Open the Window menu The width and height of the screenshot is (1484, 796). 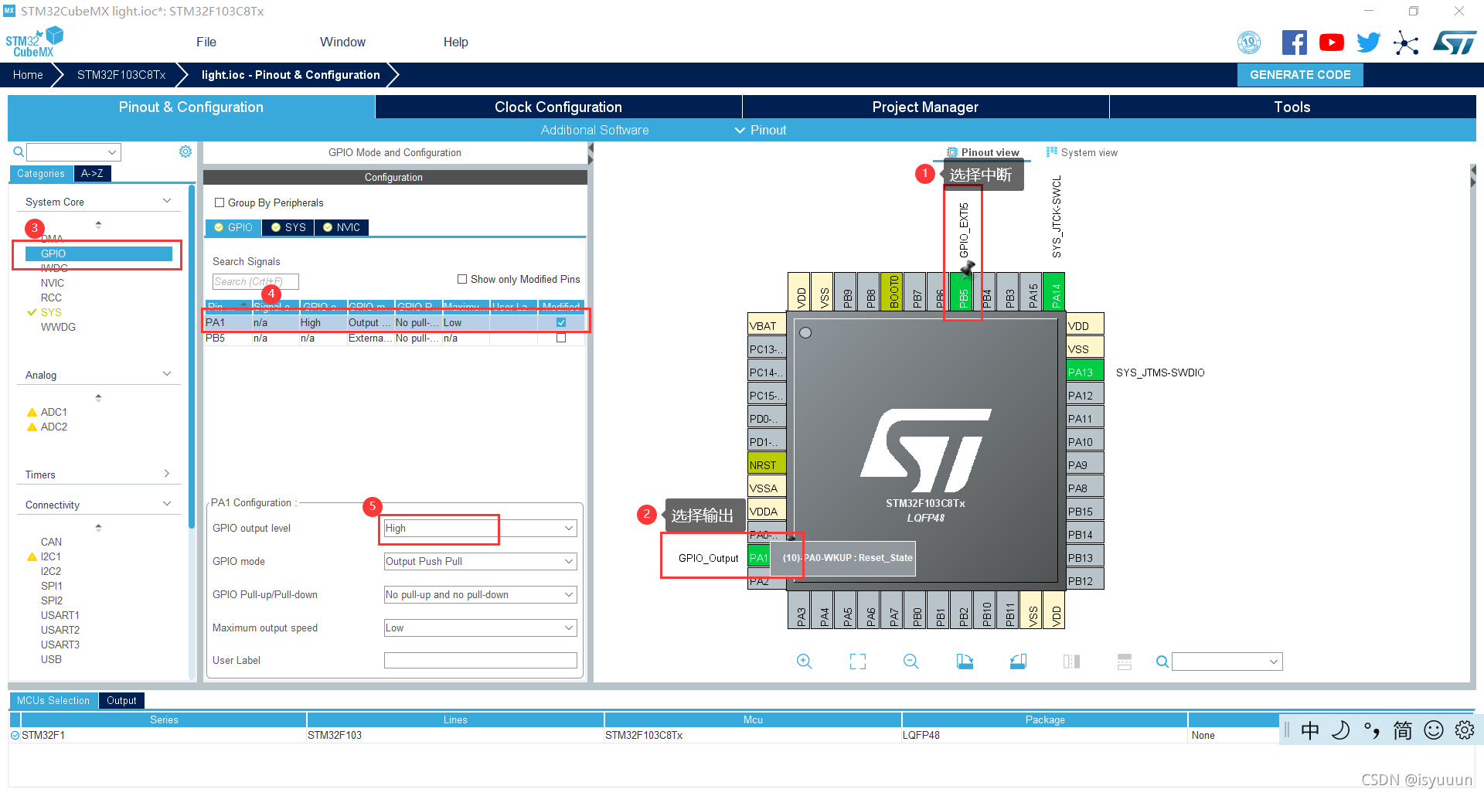(x=342, y=43)
